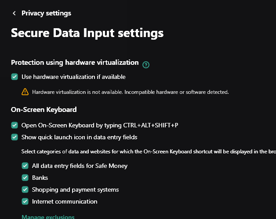Disable Internet communication category
Screen dimensions: 276x219
[x=25, y=202]
